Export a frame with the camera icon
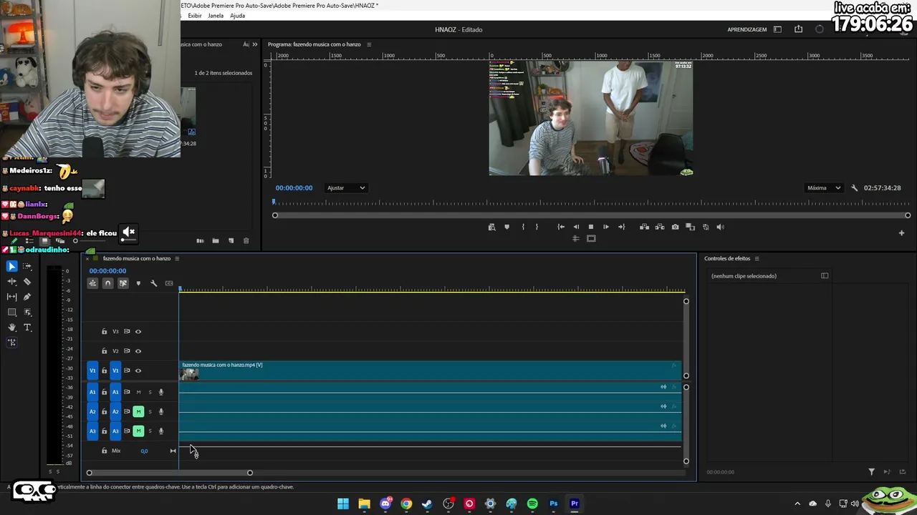917x515 pixels. tap(675, 227)
